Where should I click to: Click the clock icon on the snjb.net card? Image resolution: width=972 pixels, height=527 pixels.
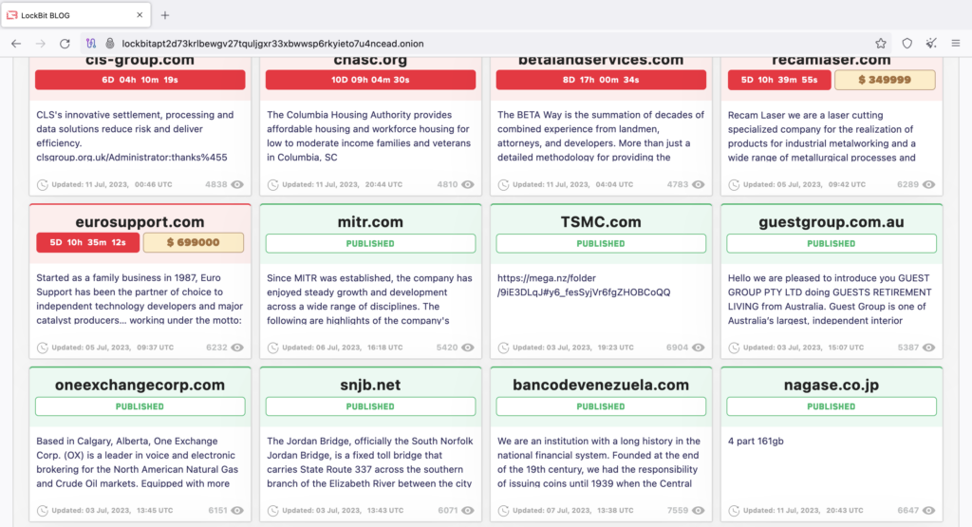tap(272, 511)
